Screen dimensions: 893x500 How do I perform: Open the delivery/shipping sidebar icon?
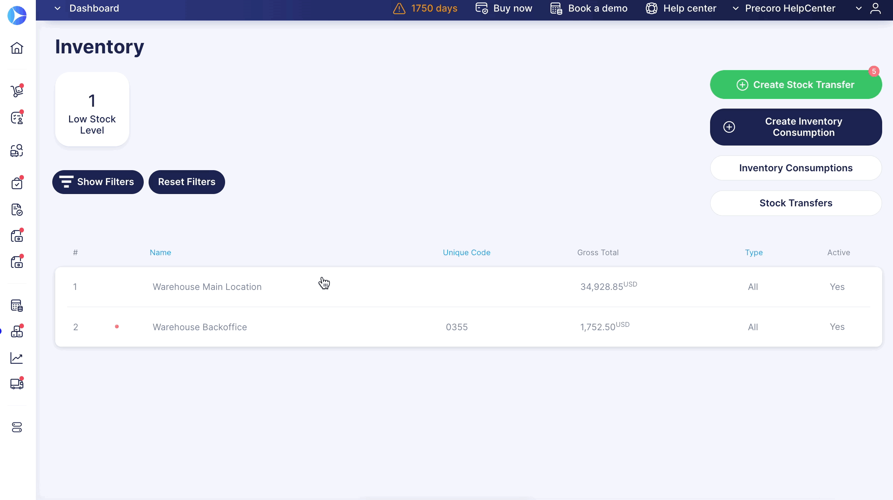(x=16, y=384)
